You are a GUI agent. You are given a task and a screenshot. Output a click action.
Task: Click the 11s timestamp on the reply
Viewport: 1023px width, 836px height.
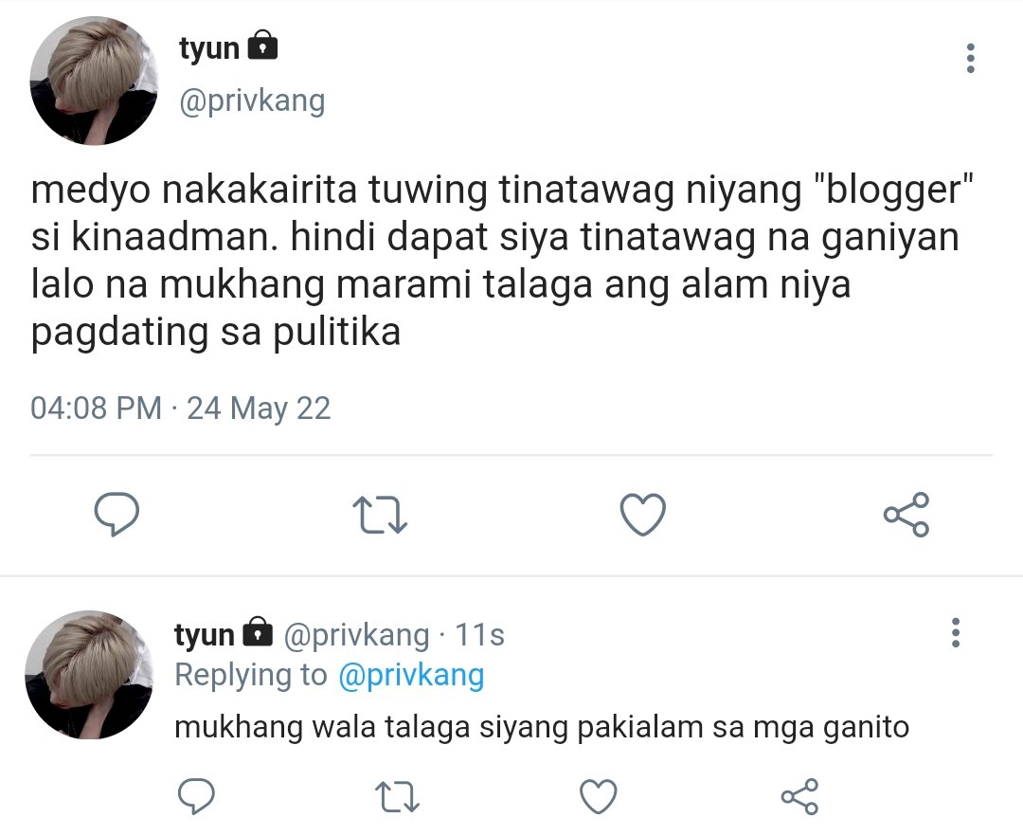479,634
